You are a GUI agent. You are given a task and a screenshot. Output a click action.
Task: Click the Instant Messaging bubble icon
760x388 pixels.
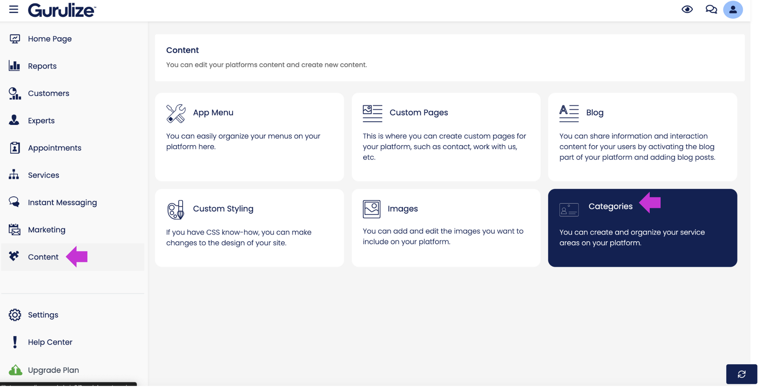pyautogui.click(x=14, y=202)
